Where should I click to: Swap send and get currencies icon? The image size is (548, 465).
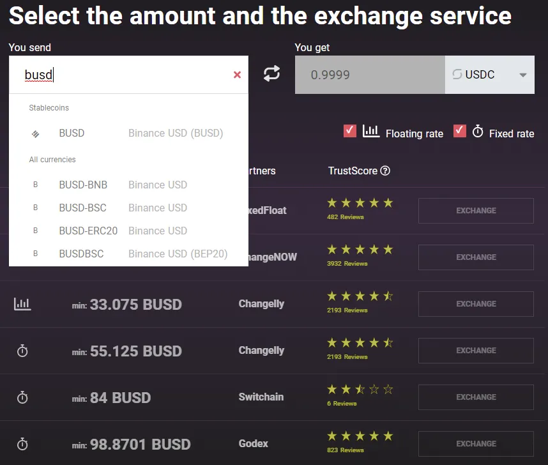(271, 73)
